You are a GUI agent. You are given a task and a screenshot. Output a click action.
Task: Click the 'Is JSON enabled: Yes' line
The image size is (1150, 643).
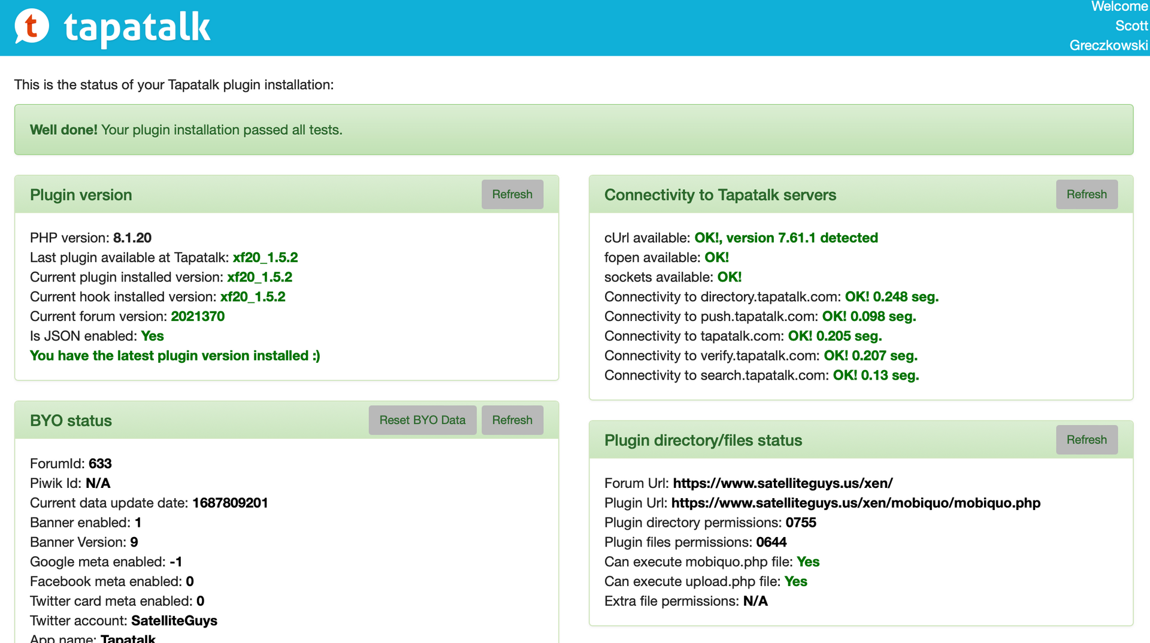pyautogui.click(x=97, y=336)
